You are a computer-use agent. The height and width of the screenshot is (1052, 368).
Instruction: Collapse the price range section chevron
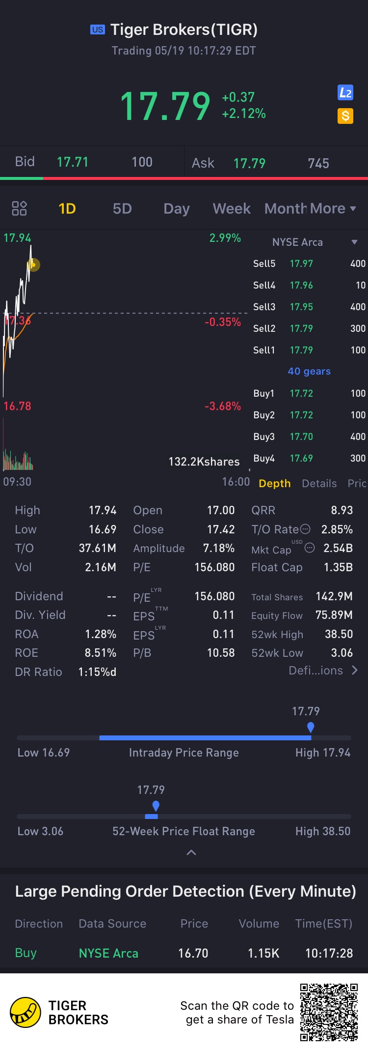click(191, 852)
